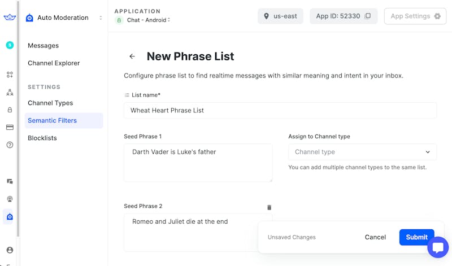Go to Channel Explorer
452x266 pixels.
(54, 63)
